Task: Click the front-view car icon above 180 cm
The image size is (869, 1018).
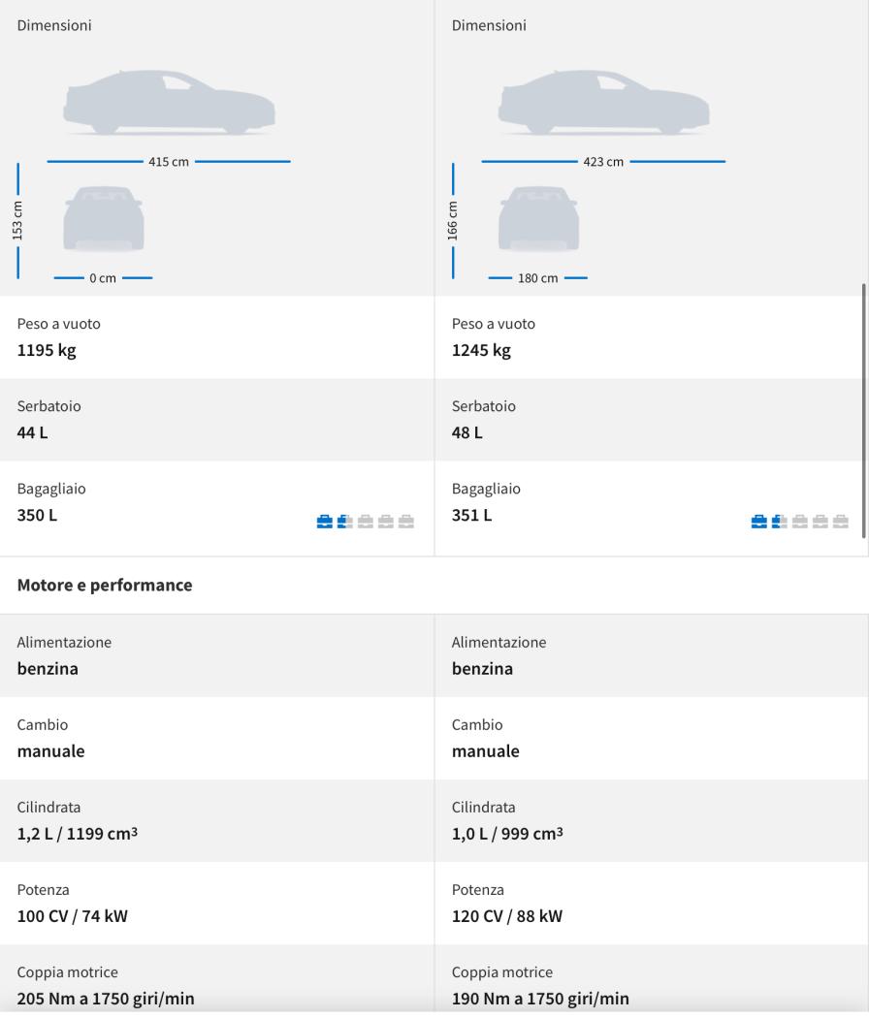Action: (538, 219)
